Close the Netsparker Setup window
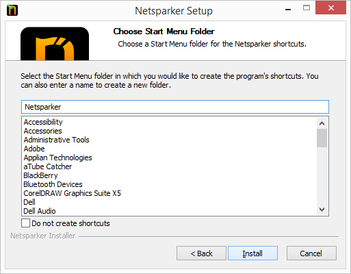The height and width of the screenshot is (274, 351). point(330,8)
